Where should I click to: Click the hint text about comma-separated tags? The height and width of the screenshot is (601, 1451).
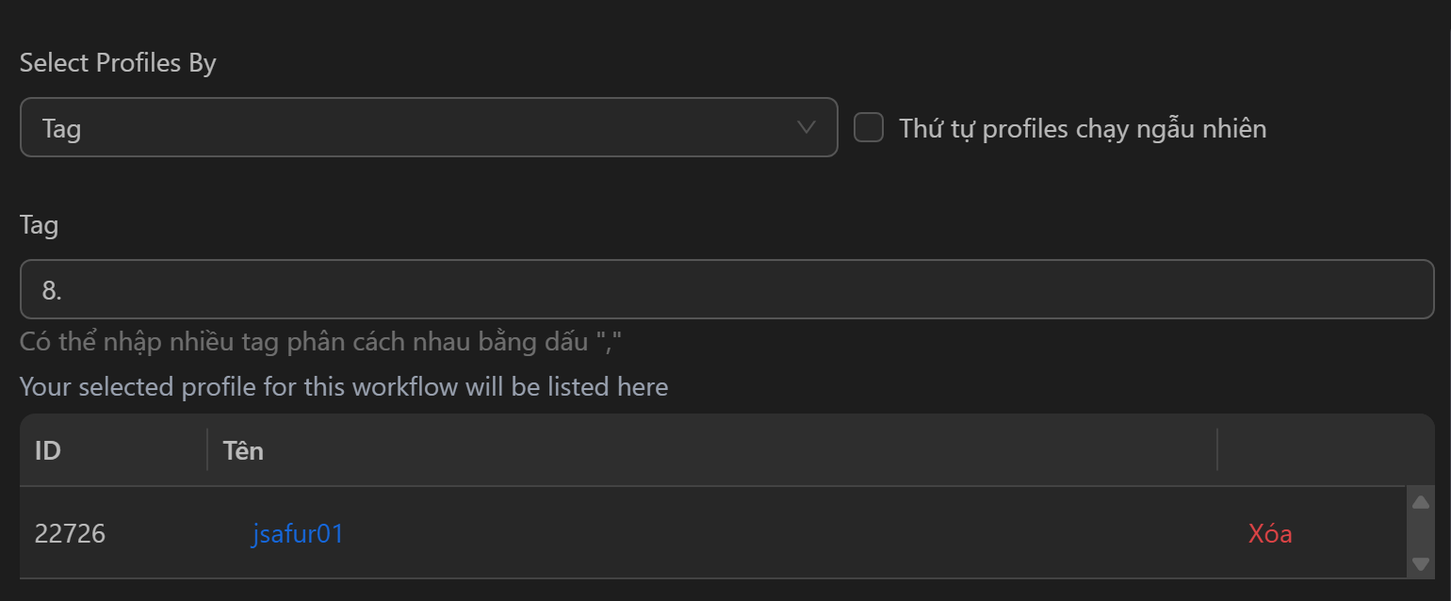pyautogui.click(x=320, y=341)
